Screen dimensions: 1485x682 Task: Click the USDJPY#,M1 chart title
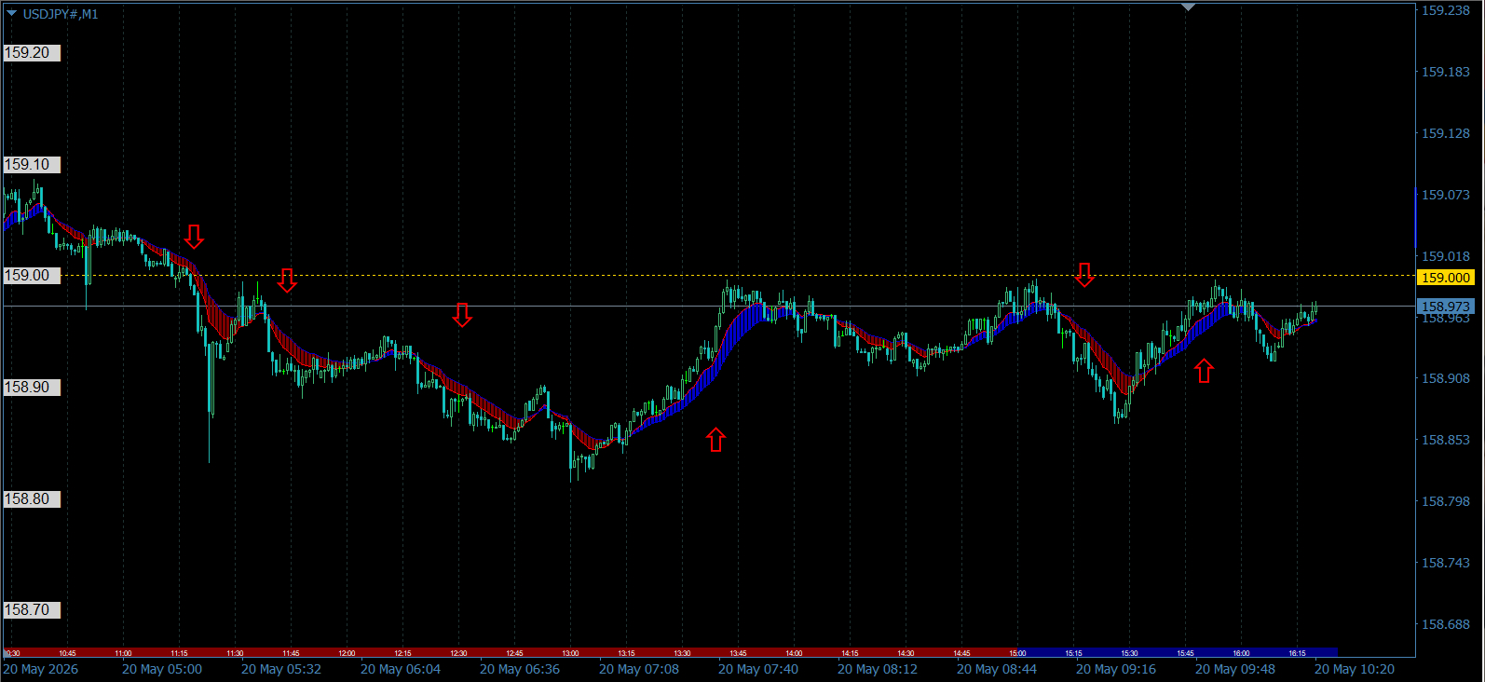click(61, 14)
